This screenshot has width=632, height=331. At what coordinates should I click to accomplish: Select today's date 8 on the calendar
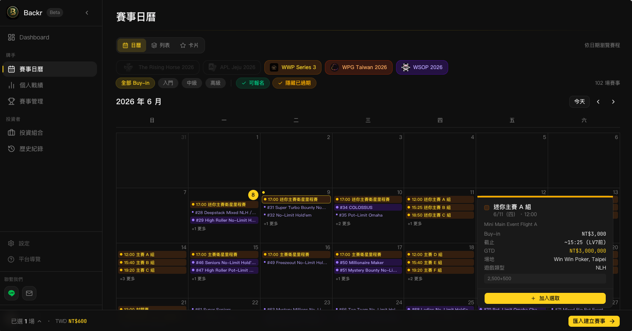click(x=253, y=195)
